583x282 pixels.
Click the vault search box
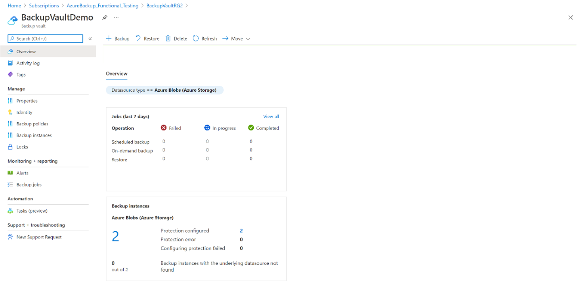coord(45,38)
